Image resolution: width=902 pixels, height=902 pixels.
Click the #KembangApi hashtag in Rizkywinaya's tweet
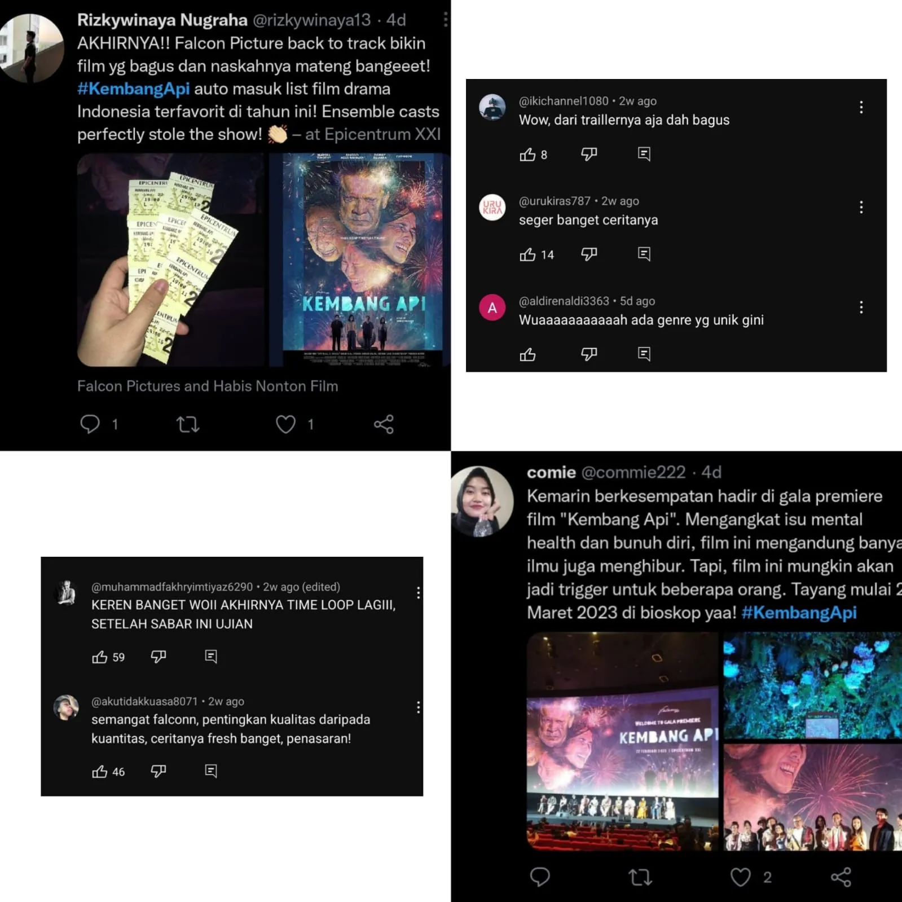133,89
